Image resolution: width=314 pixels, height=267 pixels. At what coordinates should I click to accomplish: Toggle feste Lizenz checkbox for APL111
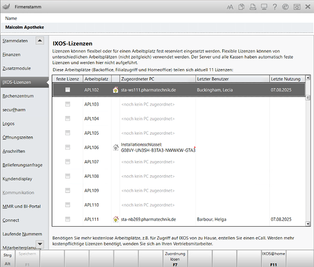tap(68, 219)
